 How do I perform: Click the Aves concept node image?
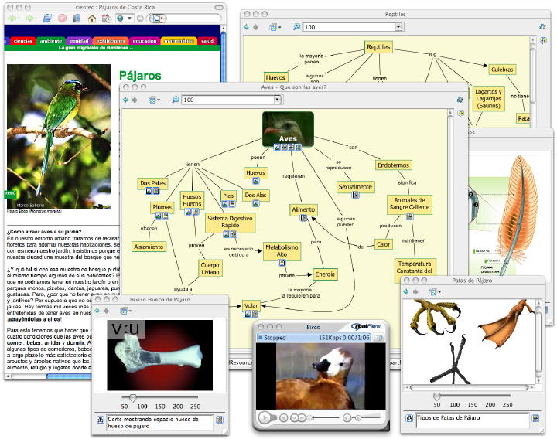[288, 128]
